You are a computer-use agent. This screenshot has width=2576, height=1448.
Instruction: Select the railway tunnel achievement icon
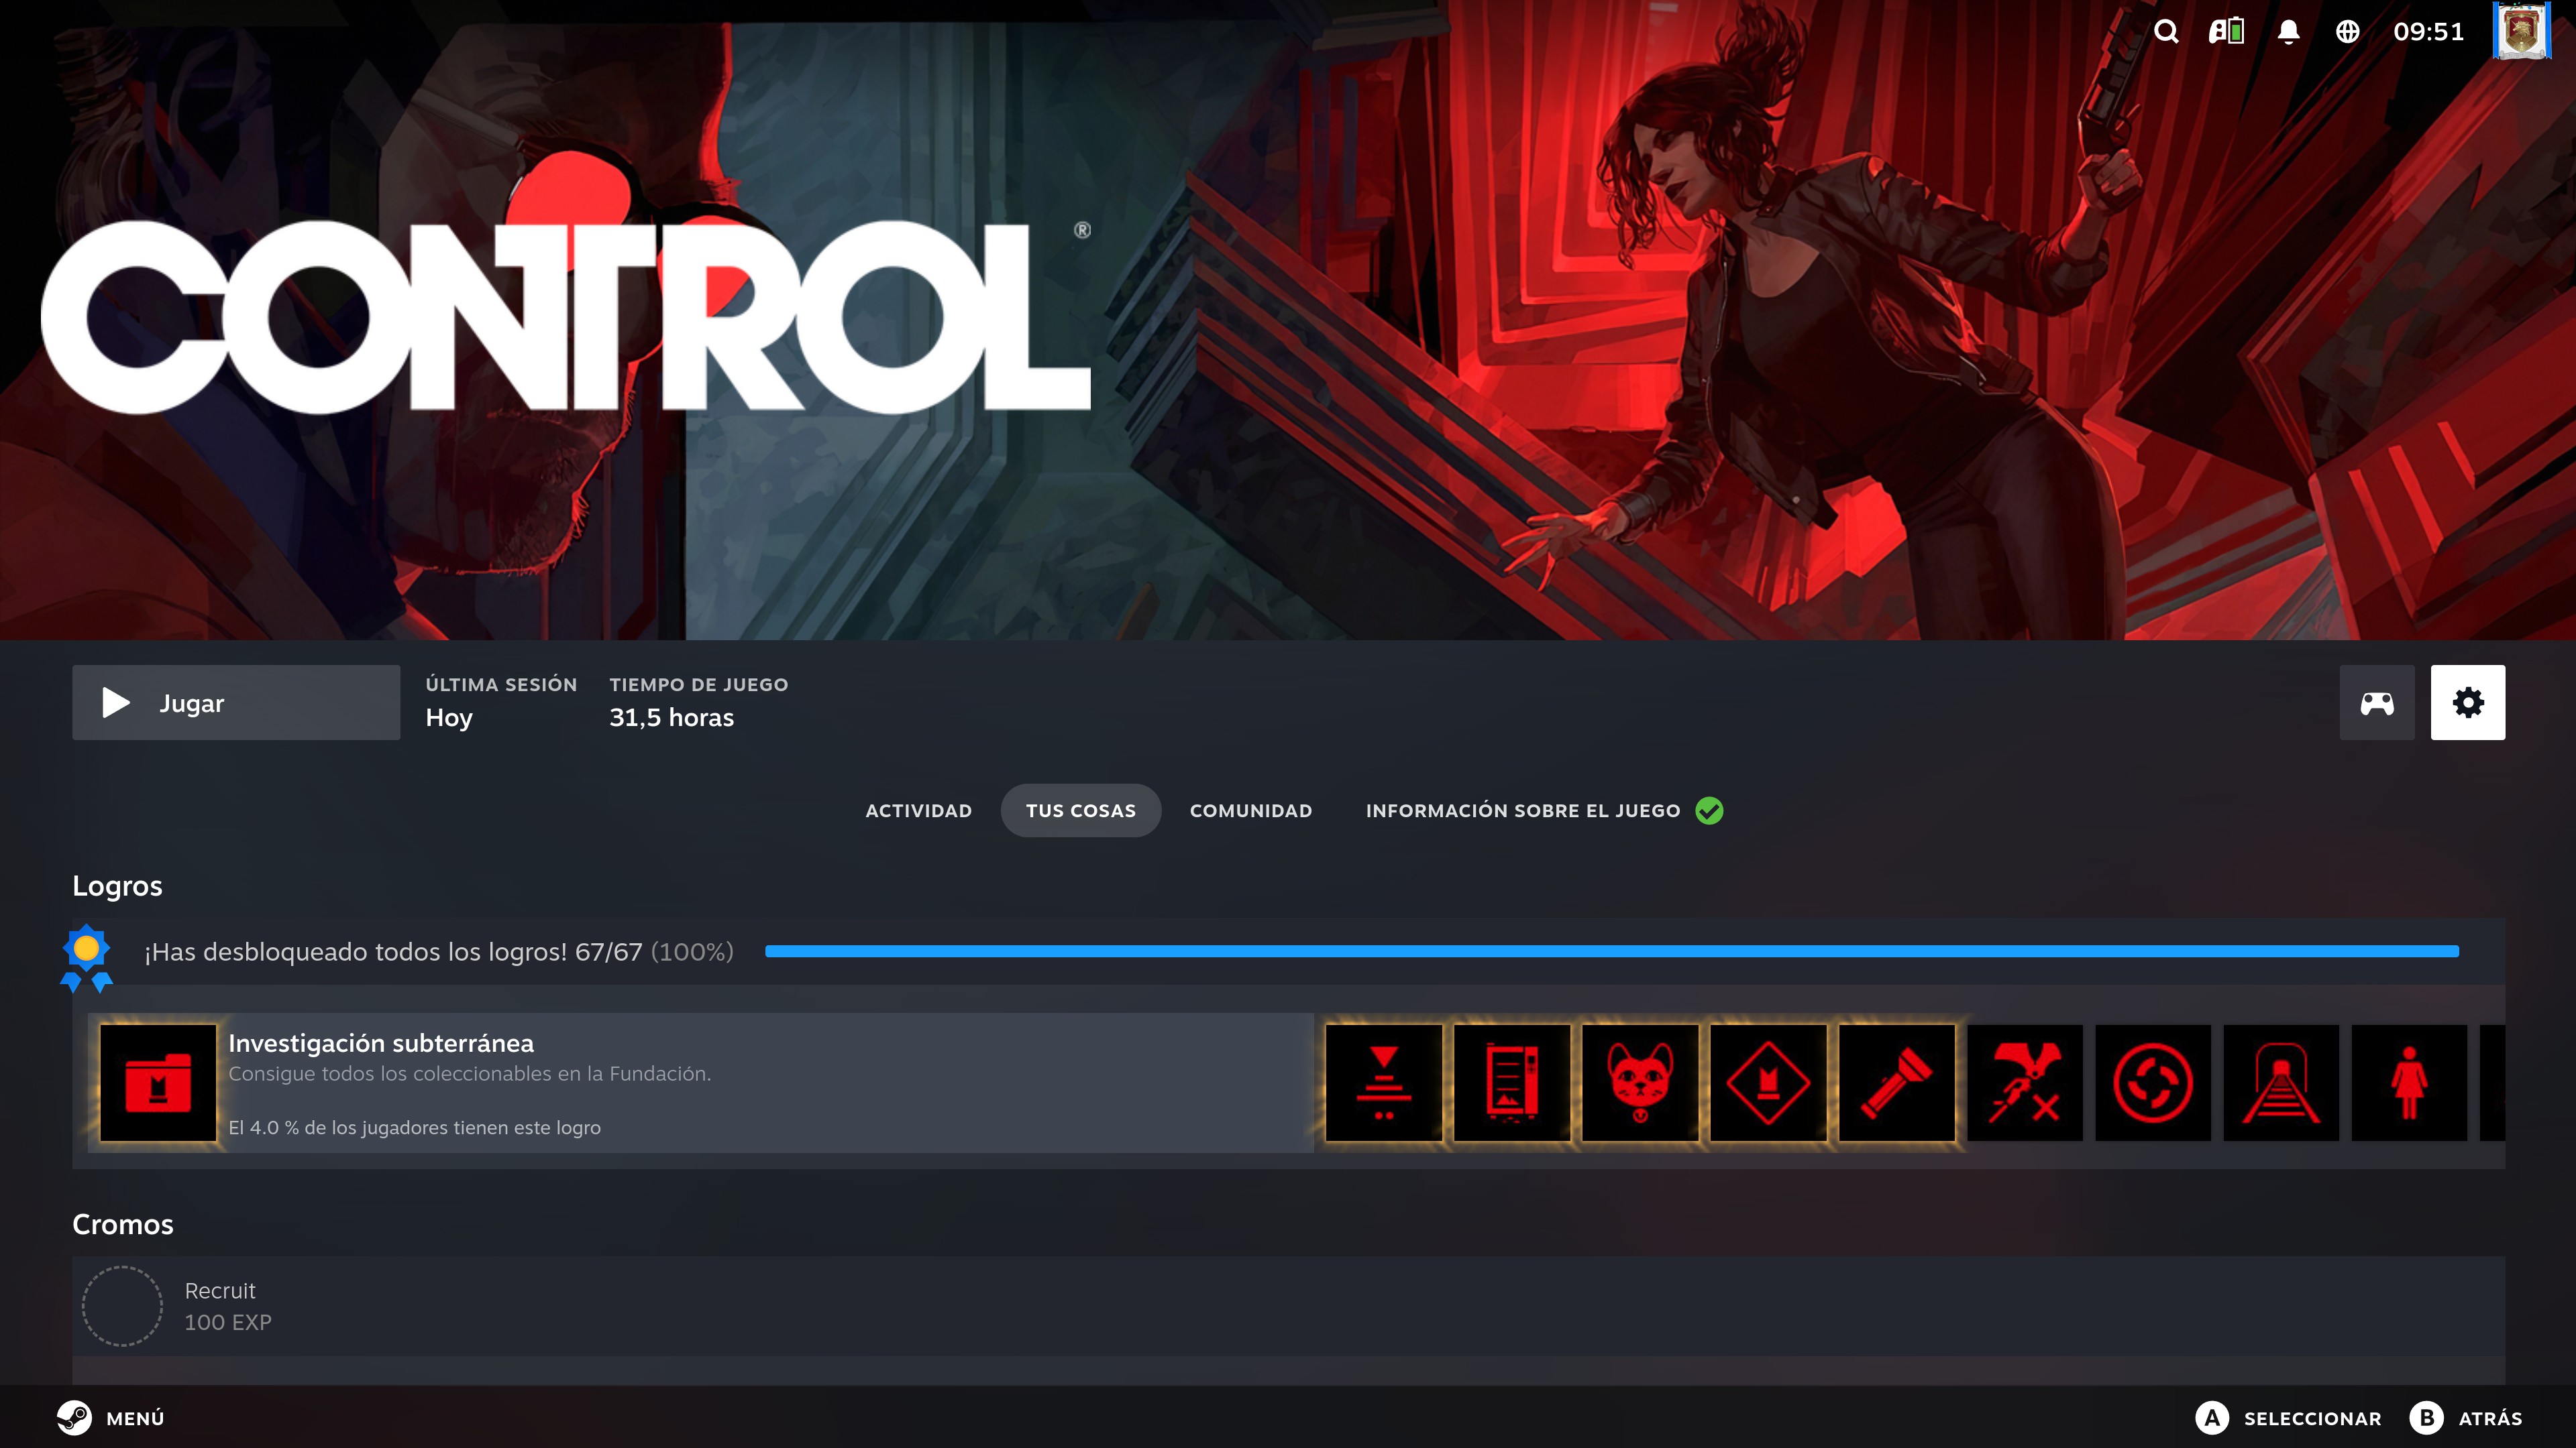2281,1083
